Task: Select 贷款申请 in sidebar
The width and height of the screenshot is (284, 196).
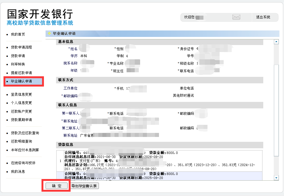Action: (18, 56)
